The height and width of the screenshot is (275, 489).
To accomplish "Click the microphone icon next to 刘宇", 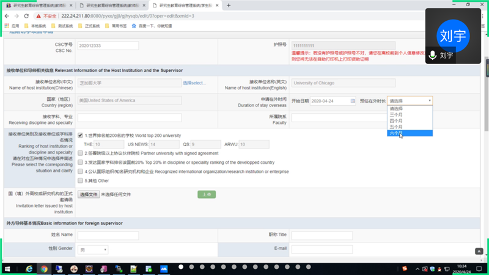I will (433, 55).
